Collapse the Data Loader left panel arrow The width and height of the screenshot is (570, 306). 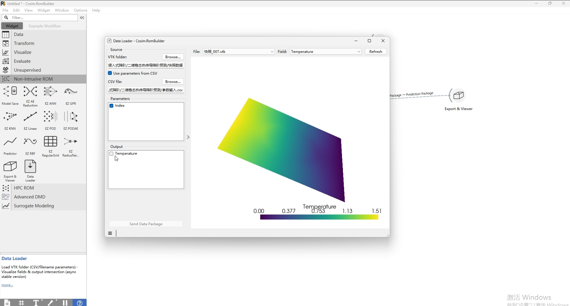point(188,137)
